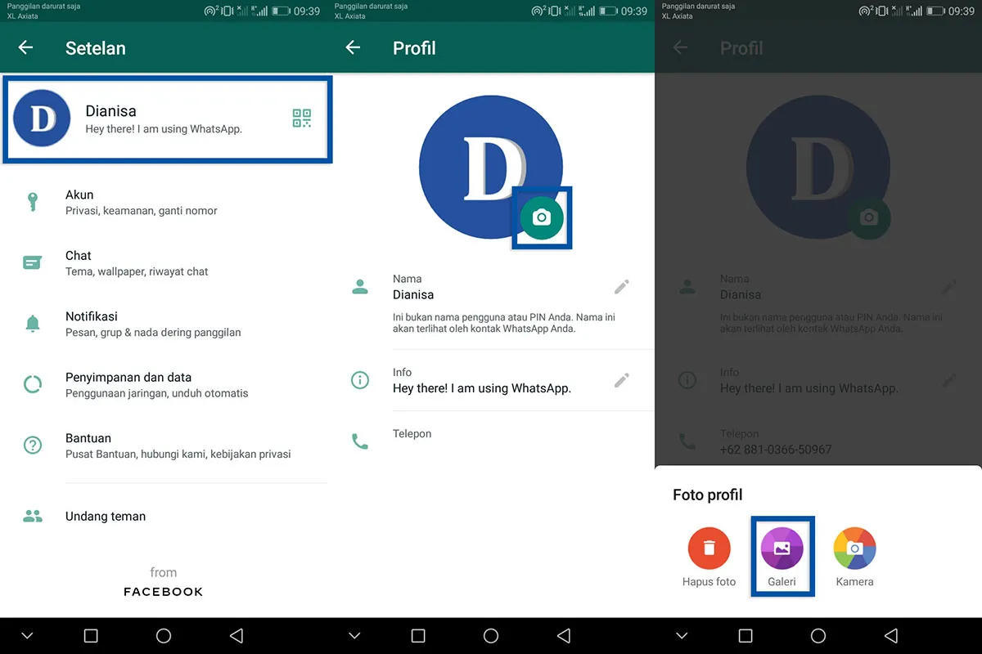Open Galeri from the Foto profil sheet
This screenshot has height=654, width=982.
pos(782,548)
